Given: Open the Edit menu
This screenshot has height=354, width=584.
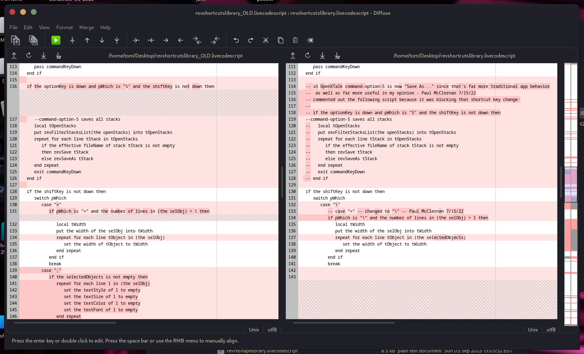Looking at the screenshot, I should (28, 27).
